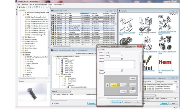Click the bolt preview image in Vorschau
The width and height of the screenshot is (195, 109).
[x=33, y=92]
